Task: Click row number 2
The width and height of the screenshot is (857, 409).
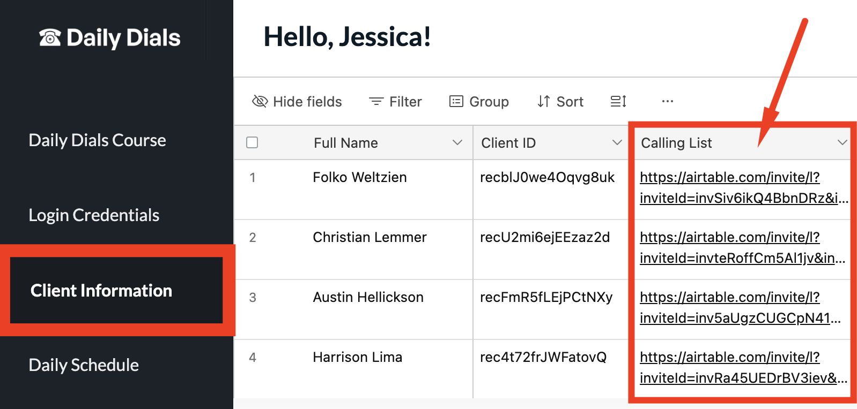Action: click(252, 237)
